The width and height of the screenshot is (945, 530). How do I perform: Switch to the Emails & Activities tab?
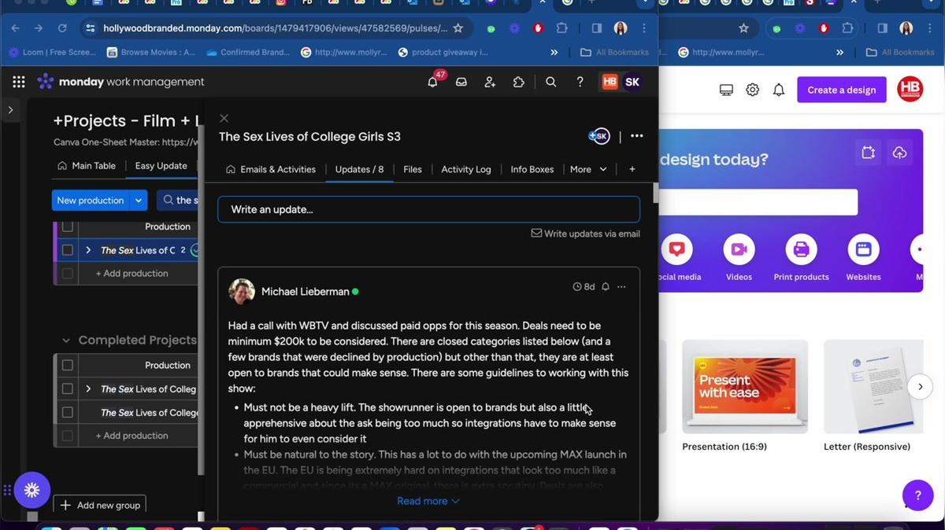point(270,169)
